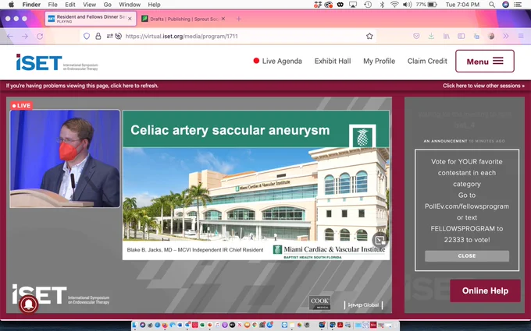This screenshot has width=531, height=331.
Task: Bookmark this page with the star icon
Action: (x=369, y=36)
